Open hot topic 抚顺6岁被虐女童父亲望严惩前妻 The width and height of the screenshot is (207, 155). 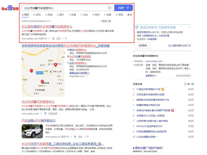[153, 110]
